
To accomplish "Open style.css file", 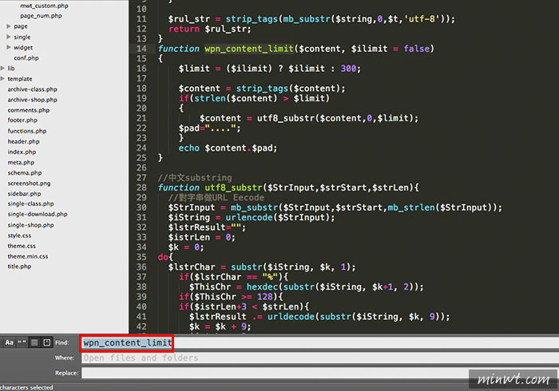I will (20, 235).
